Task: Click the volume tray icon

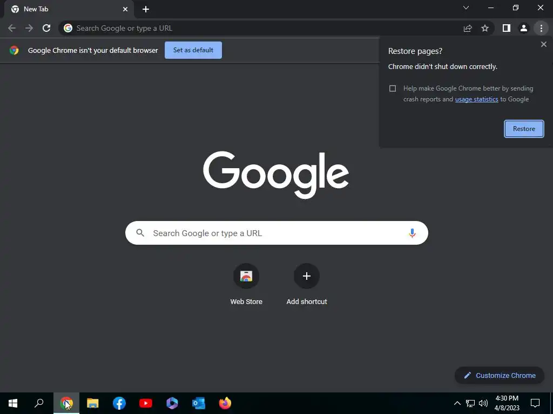Action: pos(483,403)
